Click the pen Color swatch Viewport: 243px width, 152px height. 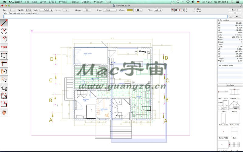[130, 10]
